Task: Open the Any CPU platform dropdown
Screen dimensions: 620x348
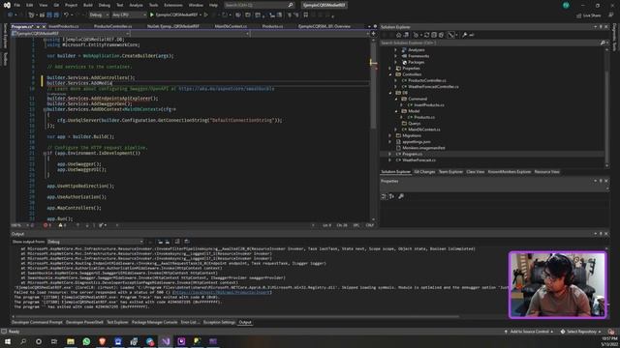Action: pyautogui.click(x=129, y=15)
